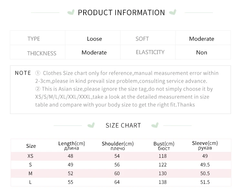This screenshot has height=189, width=242.
Task: Click the TYPE label cell
Action: (x=34, y=39)
